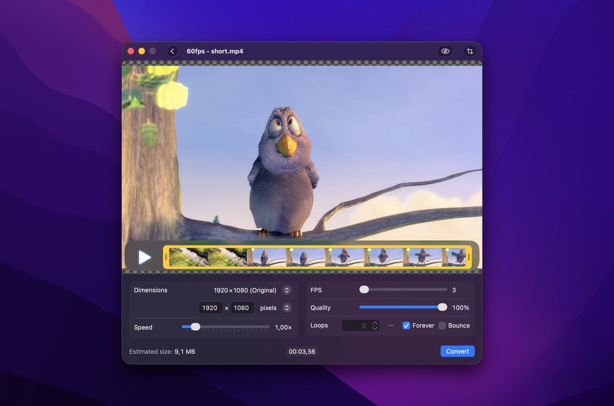
Task: Open the crop tool
Action: [x=470, y=51]
